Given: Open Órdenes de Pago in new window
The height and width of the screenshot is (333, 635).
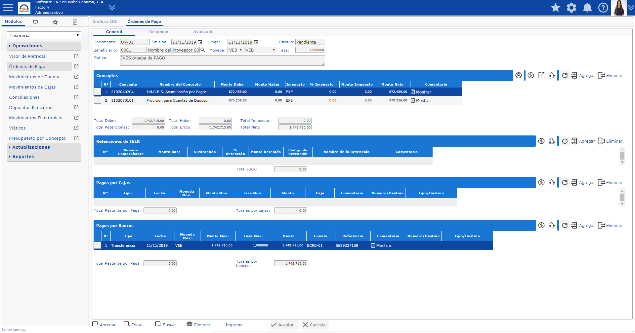Looking at the screenshot, I should coord(76,66).
